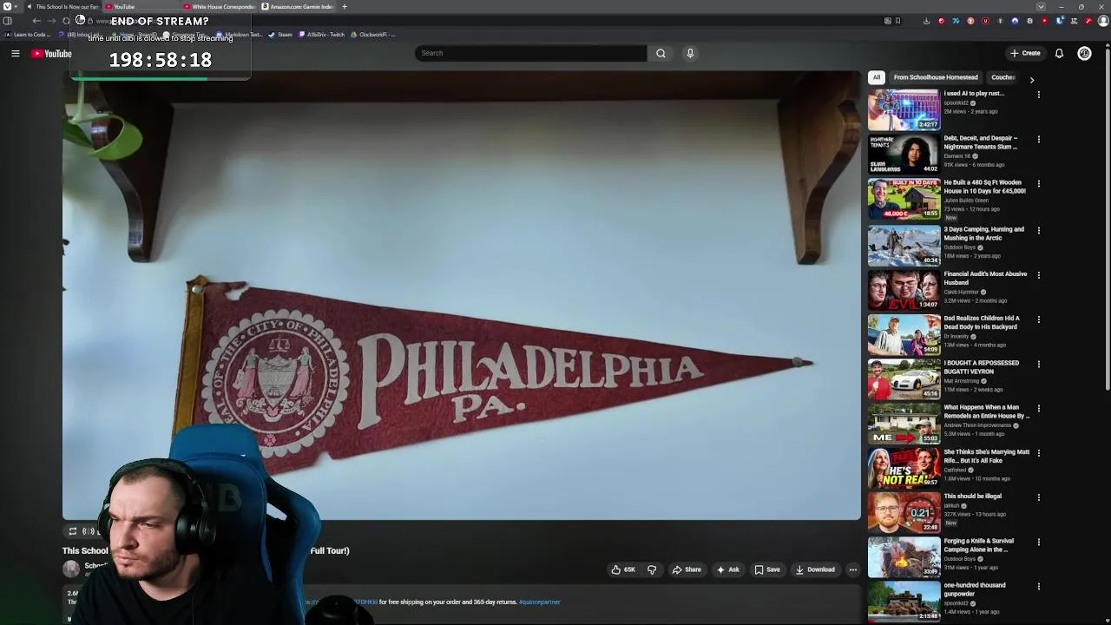Open 'I BOUGHT A REPOSSESSED BUGATTI VEYRON' title
This screenshot has width=1111, height=625.
[982, 367]
